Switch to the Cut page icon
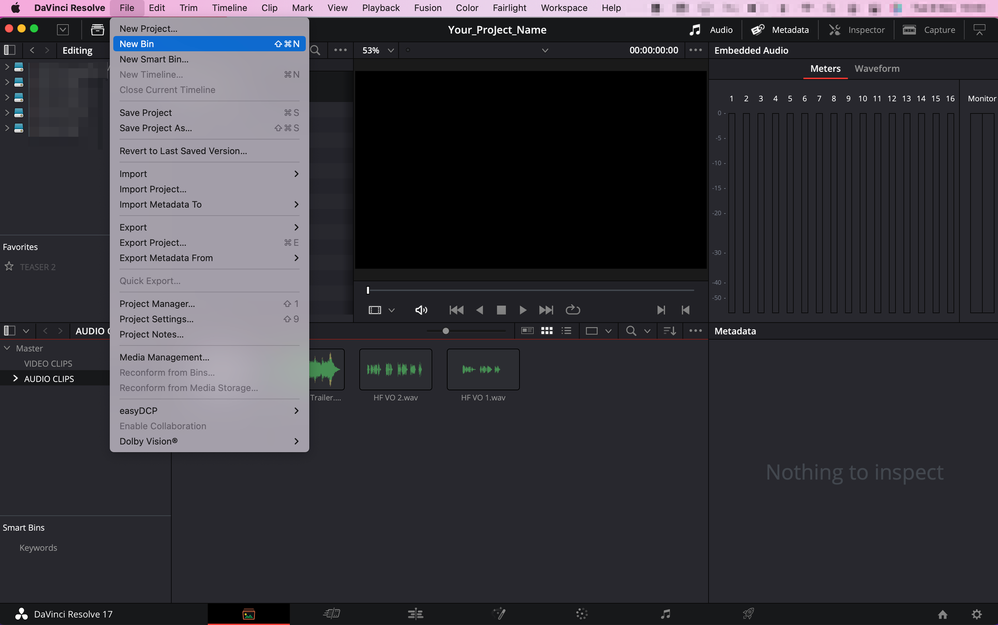 pyautogui.click(x=332, y=614)
